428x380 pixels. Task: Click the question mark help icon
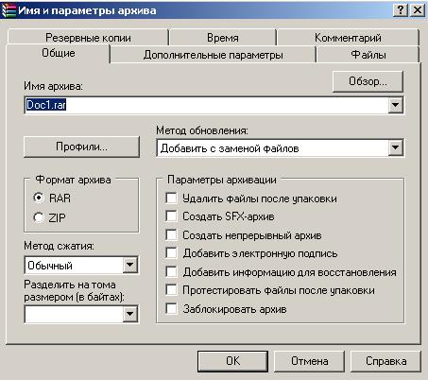401,10
